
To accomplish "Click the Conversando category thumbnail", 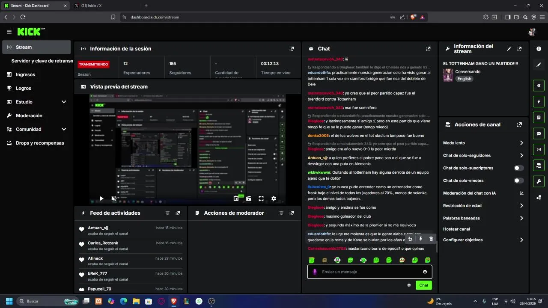I will click(x=448, y=75).
